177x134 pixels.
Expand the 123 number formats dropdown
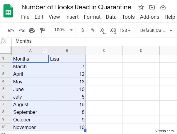tap(125, 30)
